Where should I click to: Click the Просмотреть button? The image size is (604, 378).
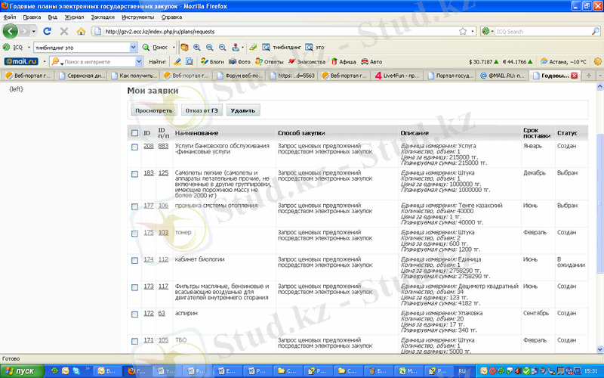(153, 110)
